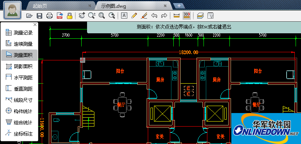Pick the yellow pencil drawing tool

point(134,15)
